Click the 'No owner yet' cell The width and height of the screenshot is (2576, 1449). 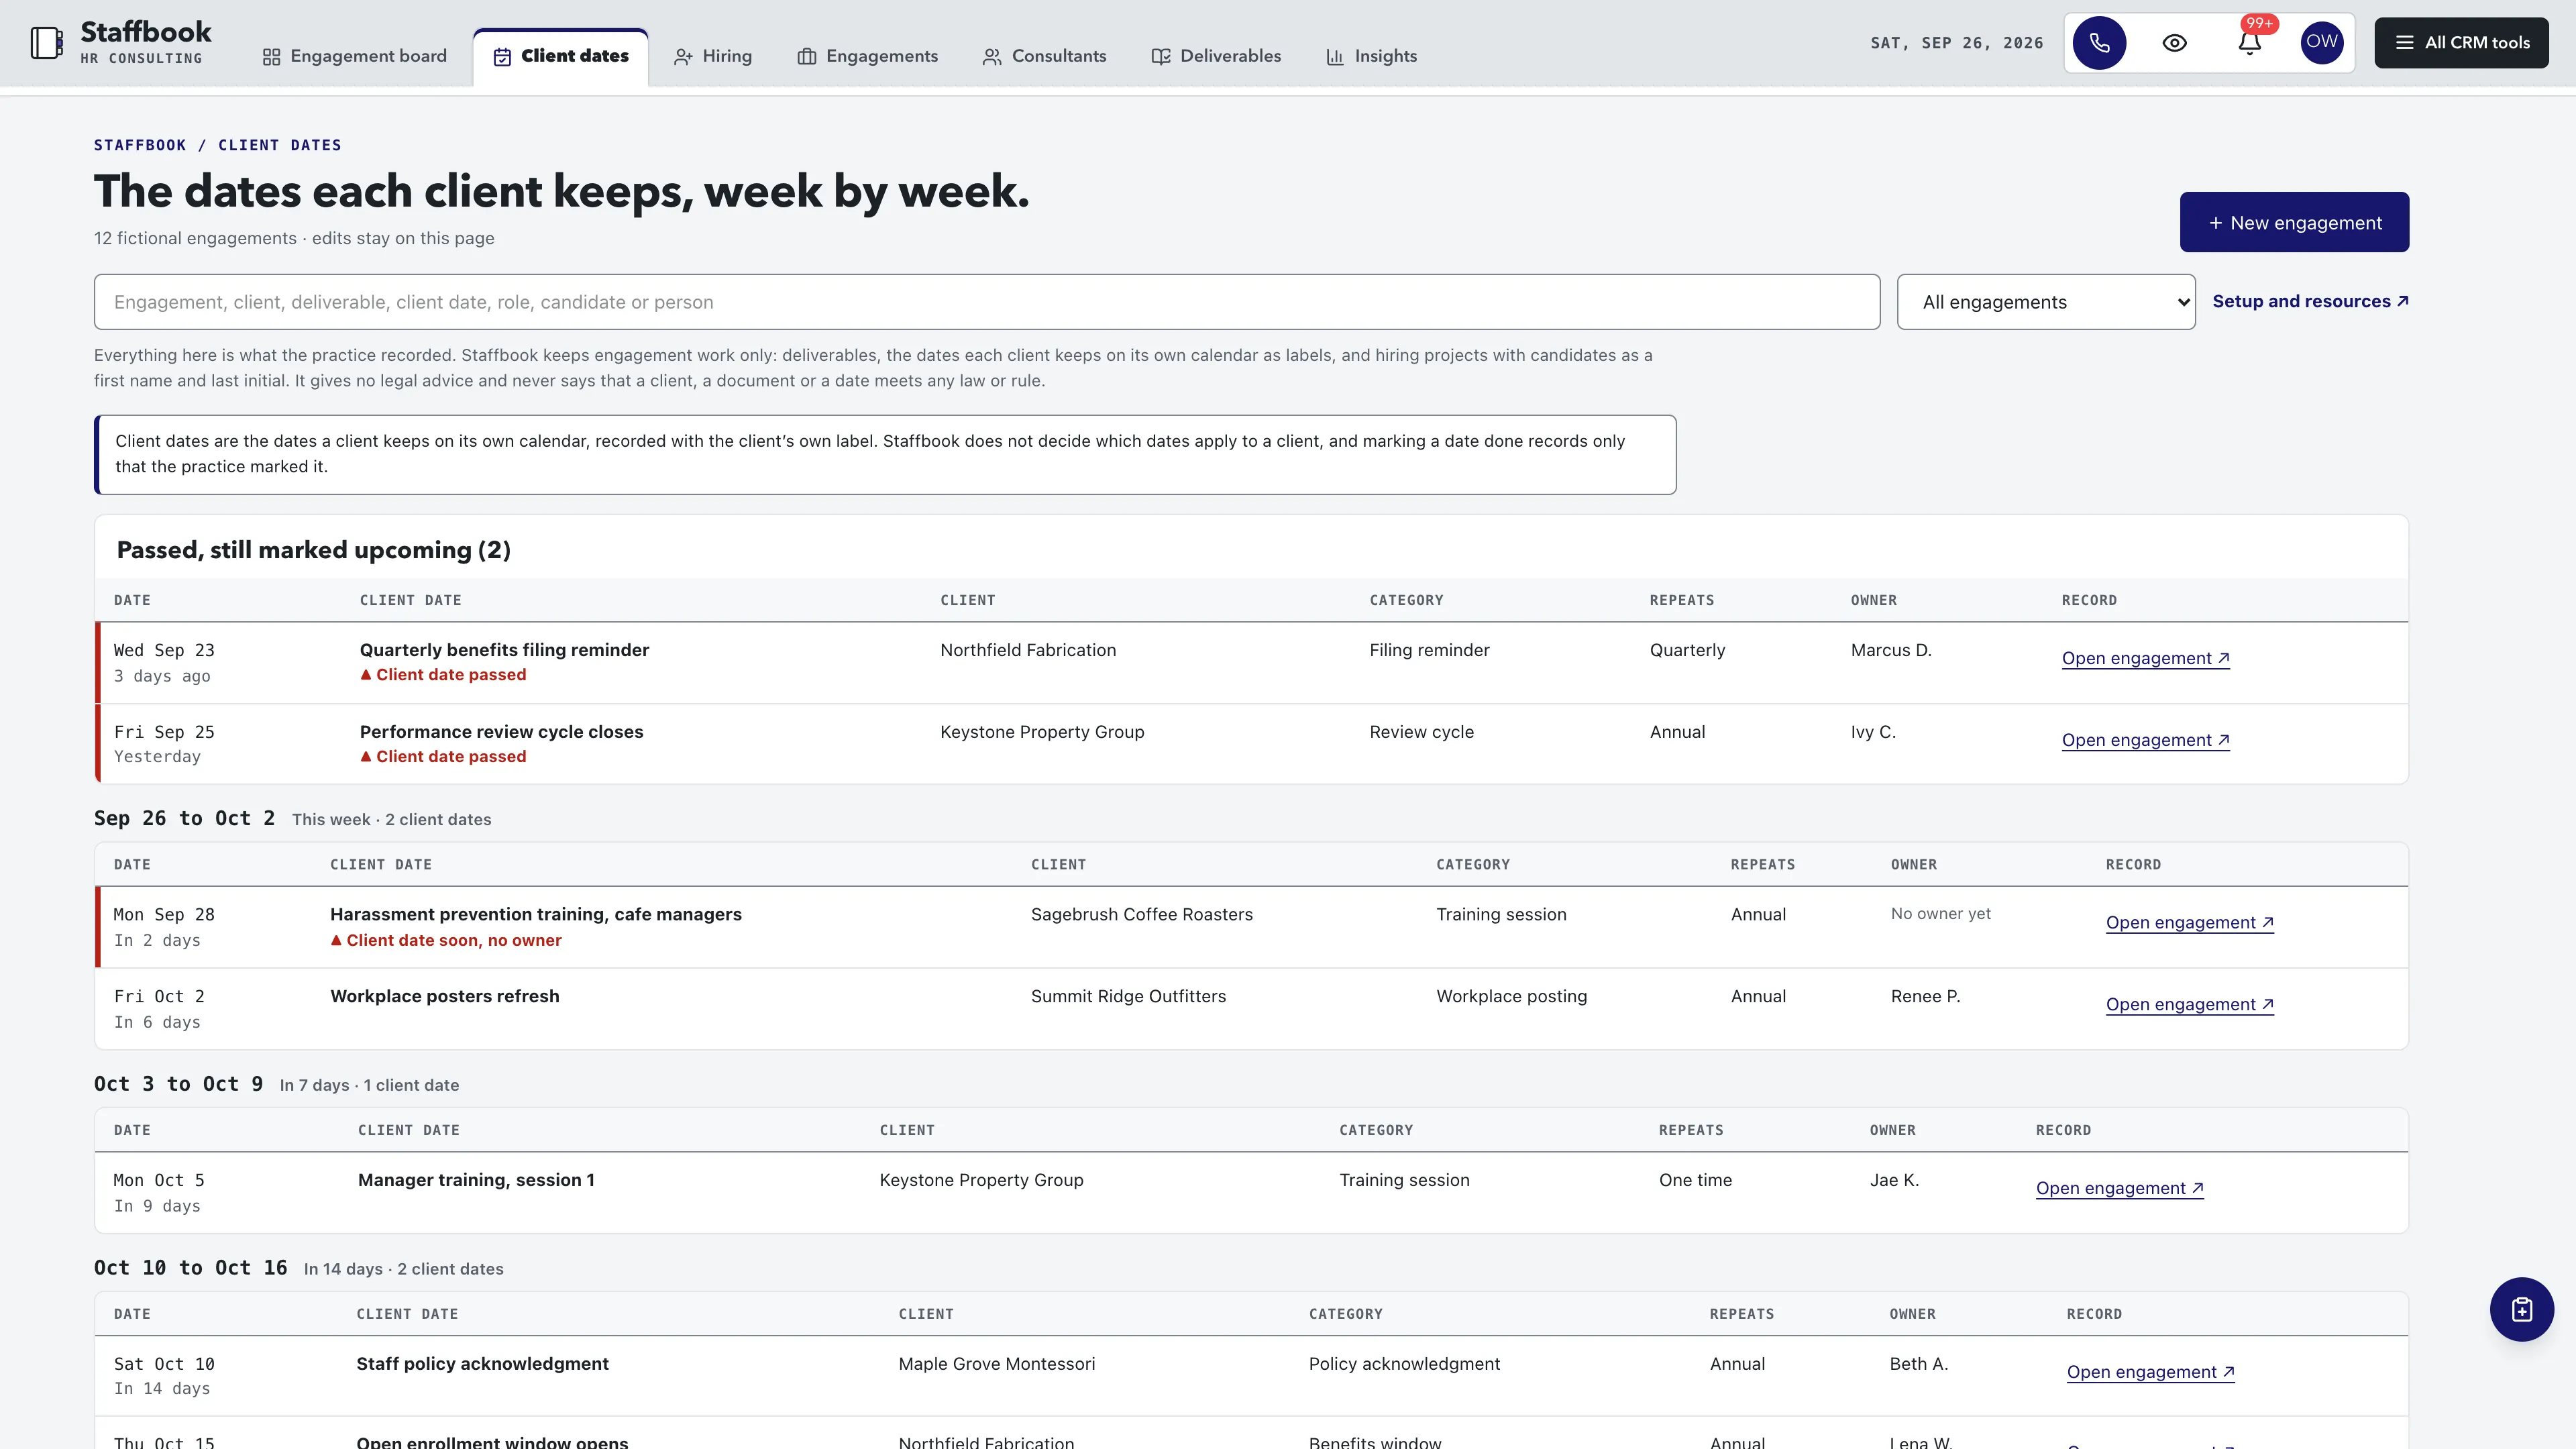click(1940, 914)
